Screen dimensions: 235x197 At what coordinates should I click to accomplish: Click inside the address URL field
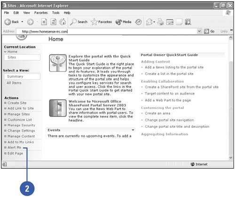point(107,32)
